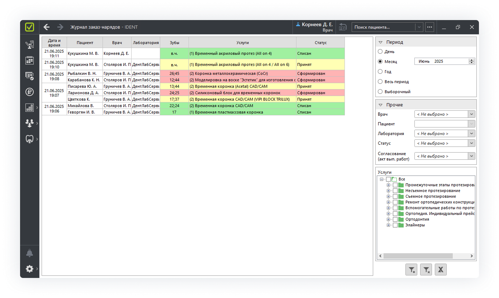This screenshot has height=298, width=499.
Task: Select the Весь период radio button
Action: [x=380, y=82]
